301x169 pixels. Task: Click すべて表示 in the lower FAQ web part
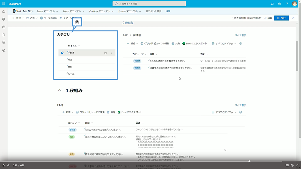pos(240,105)
